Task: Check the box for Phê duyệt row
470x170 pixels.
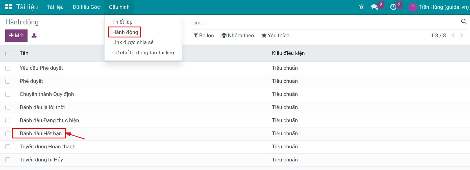Action: [8, 81]
